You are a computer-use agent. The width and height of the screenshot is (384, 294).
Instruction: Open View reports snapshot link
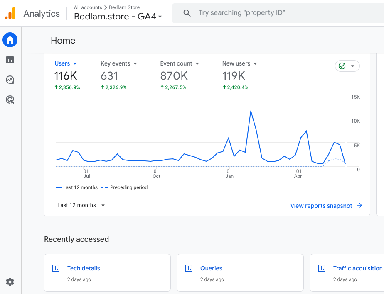(x=326, y=206)
